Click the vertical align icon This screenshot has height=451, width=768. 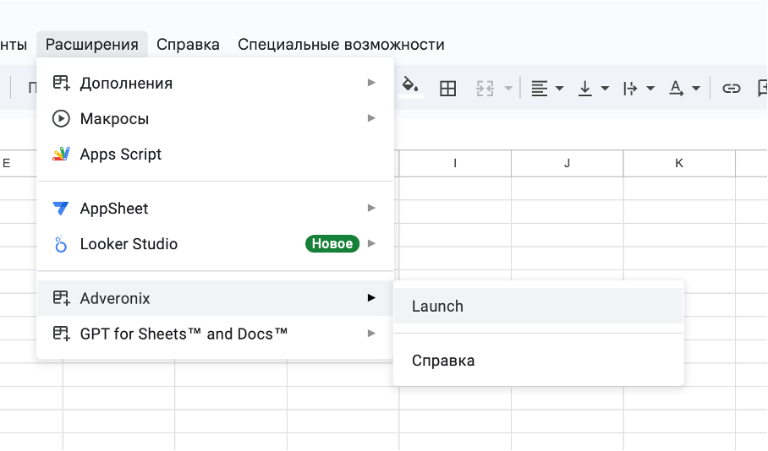(x=584, y=89)
